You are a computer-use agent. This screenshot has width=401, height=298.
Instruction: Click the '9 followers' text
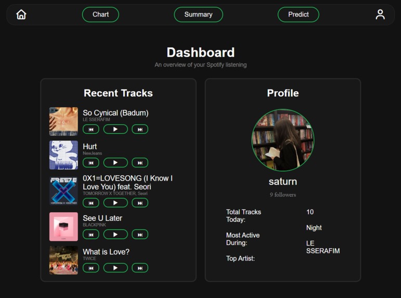[x=283, y=195]
